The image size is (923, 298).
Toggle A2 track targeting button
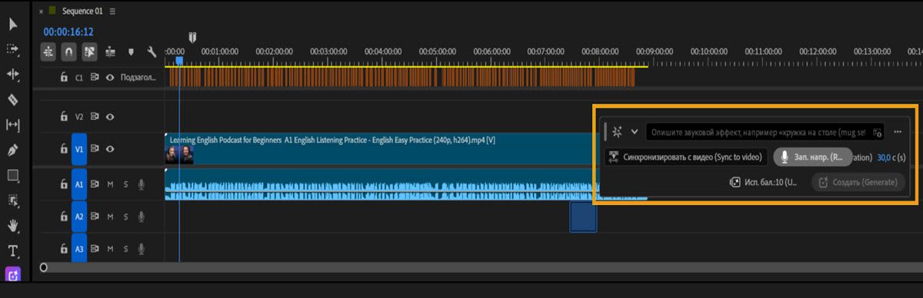(x=79, y=217)
